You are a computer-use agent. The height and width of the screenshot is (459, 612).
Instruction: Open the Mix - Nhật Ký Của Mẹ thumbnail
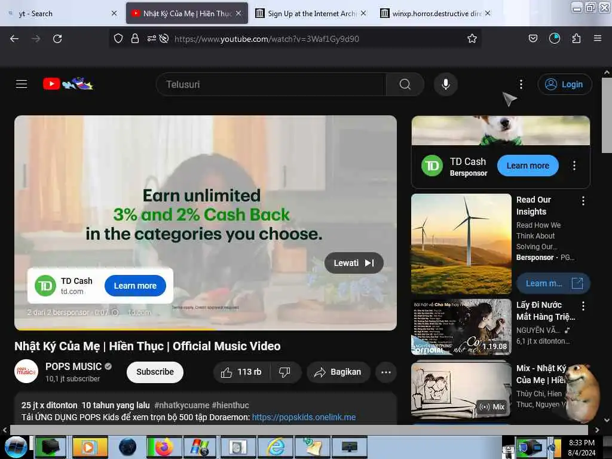coord(461,390)
